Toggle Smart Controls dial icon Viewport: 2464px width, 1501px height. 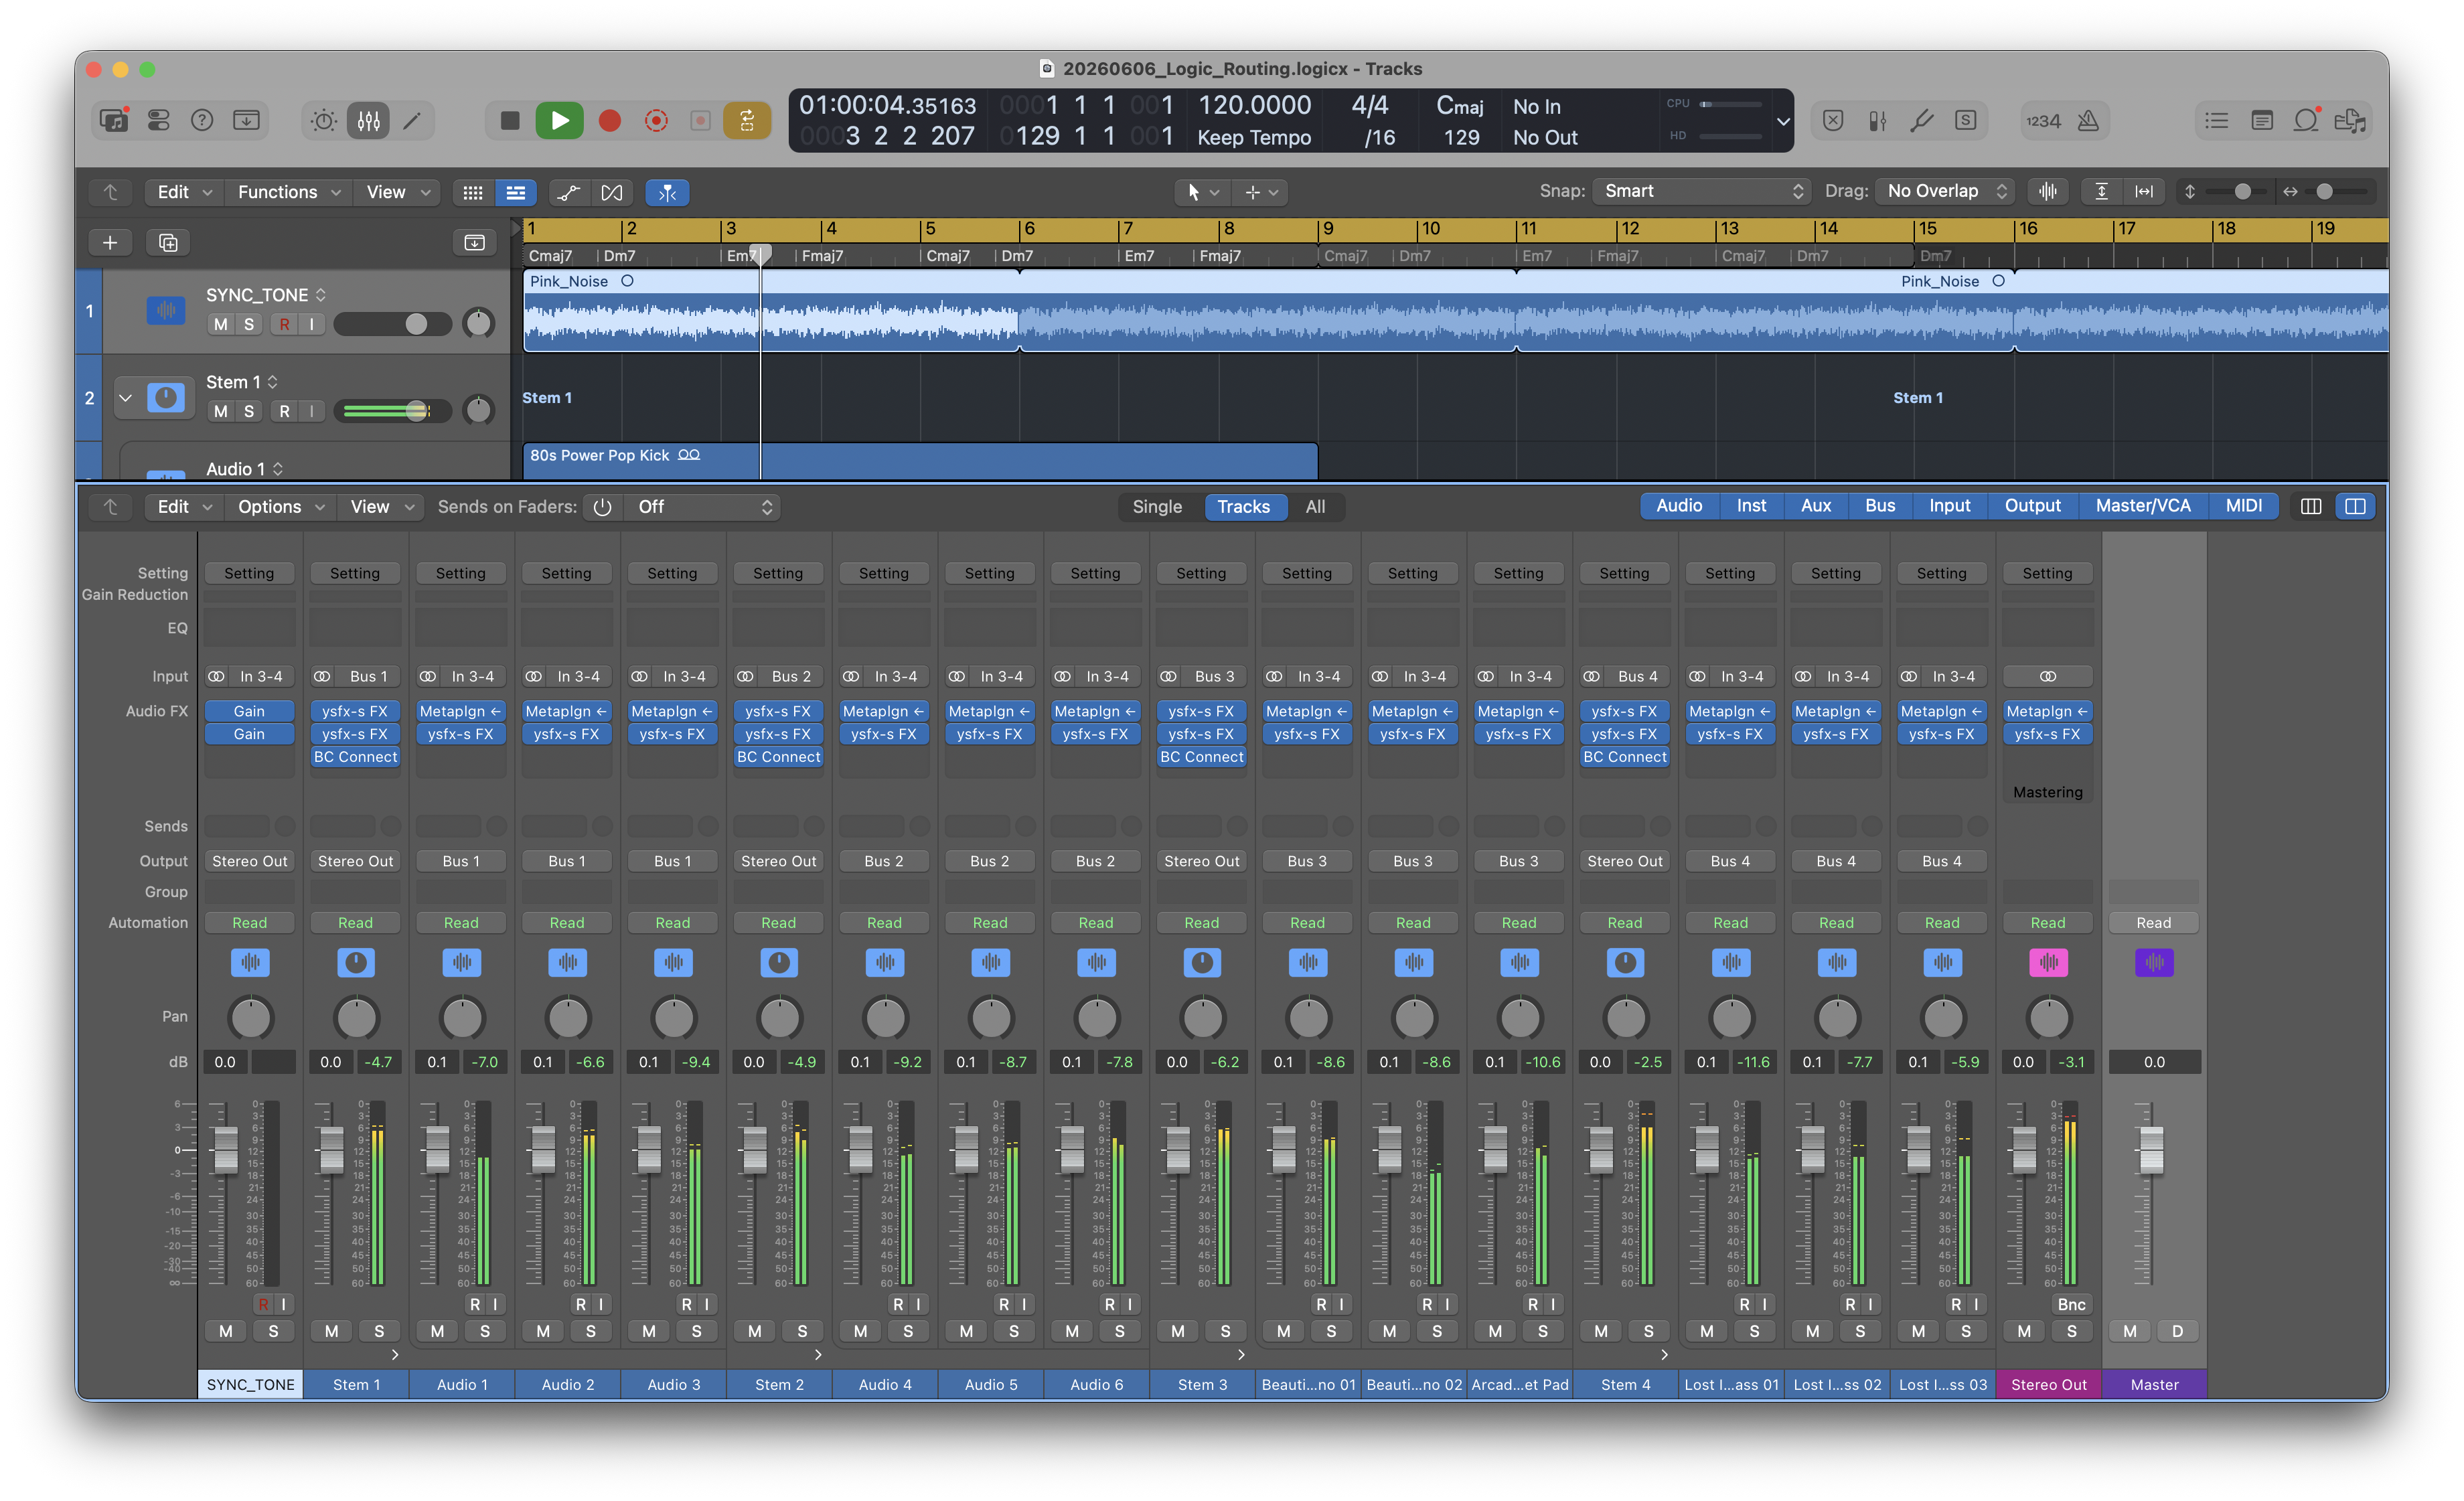pyautogui.click(x=324, y=121)
